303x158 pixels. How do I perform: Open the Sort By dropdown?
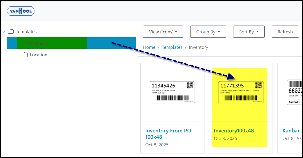249,32
